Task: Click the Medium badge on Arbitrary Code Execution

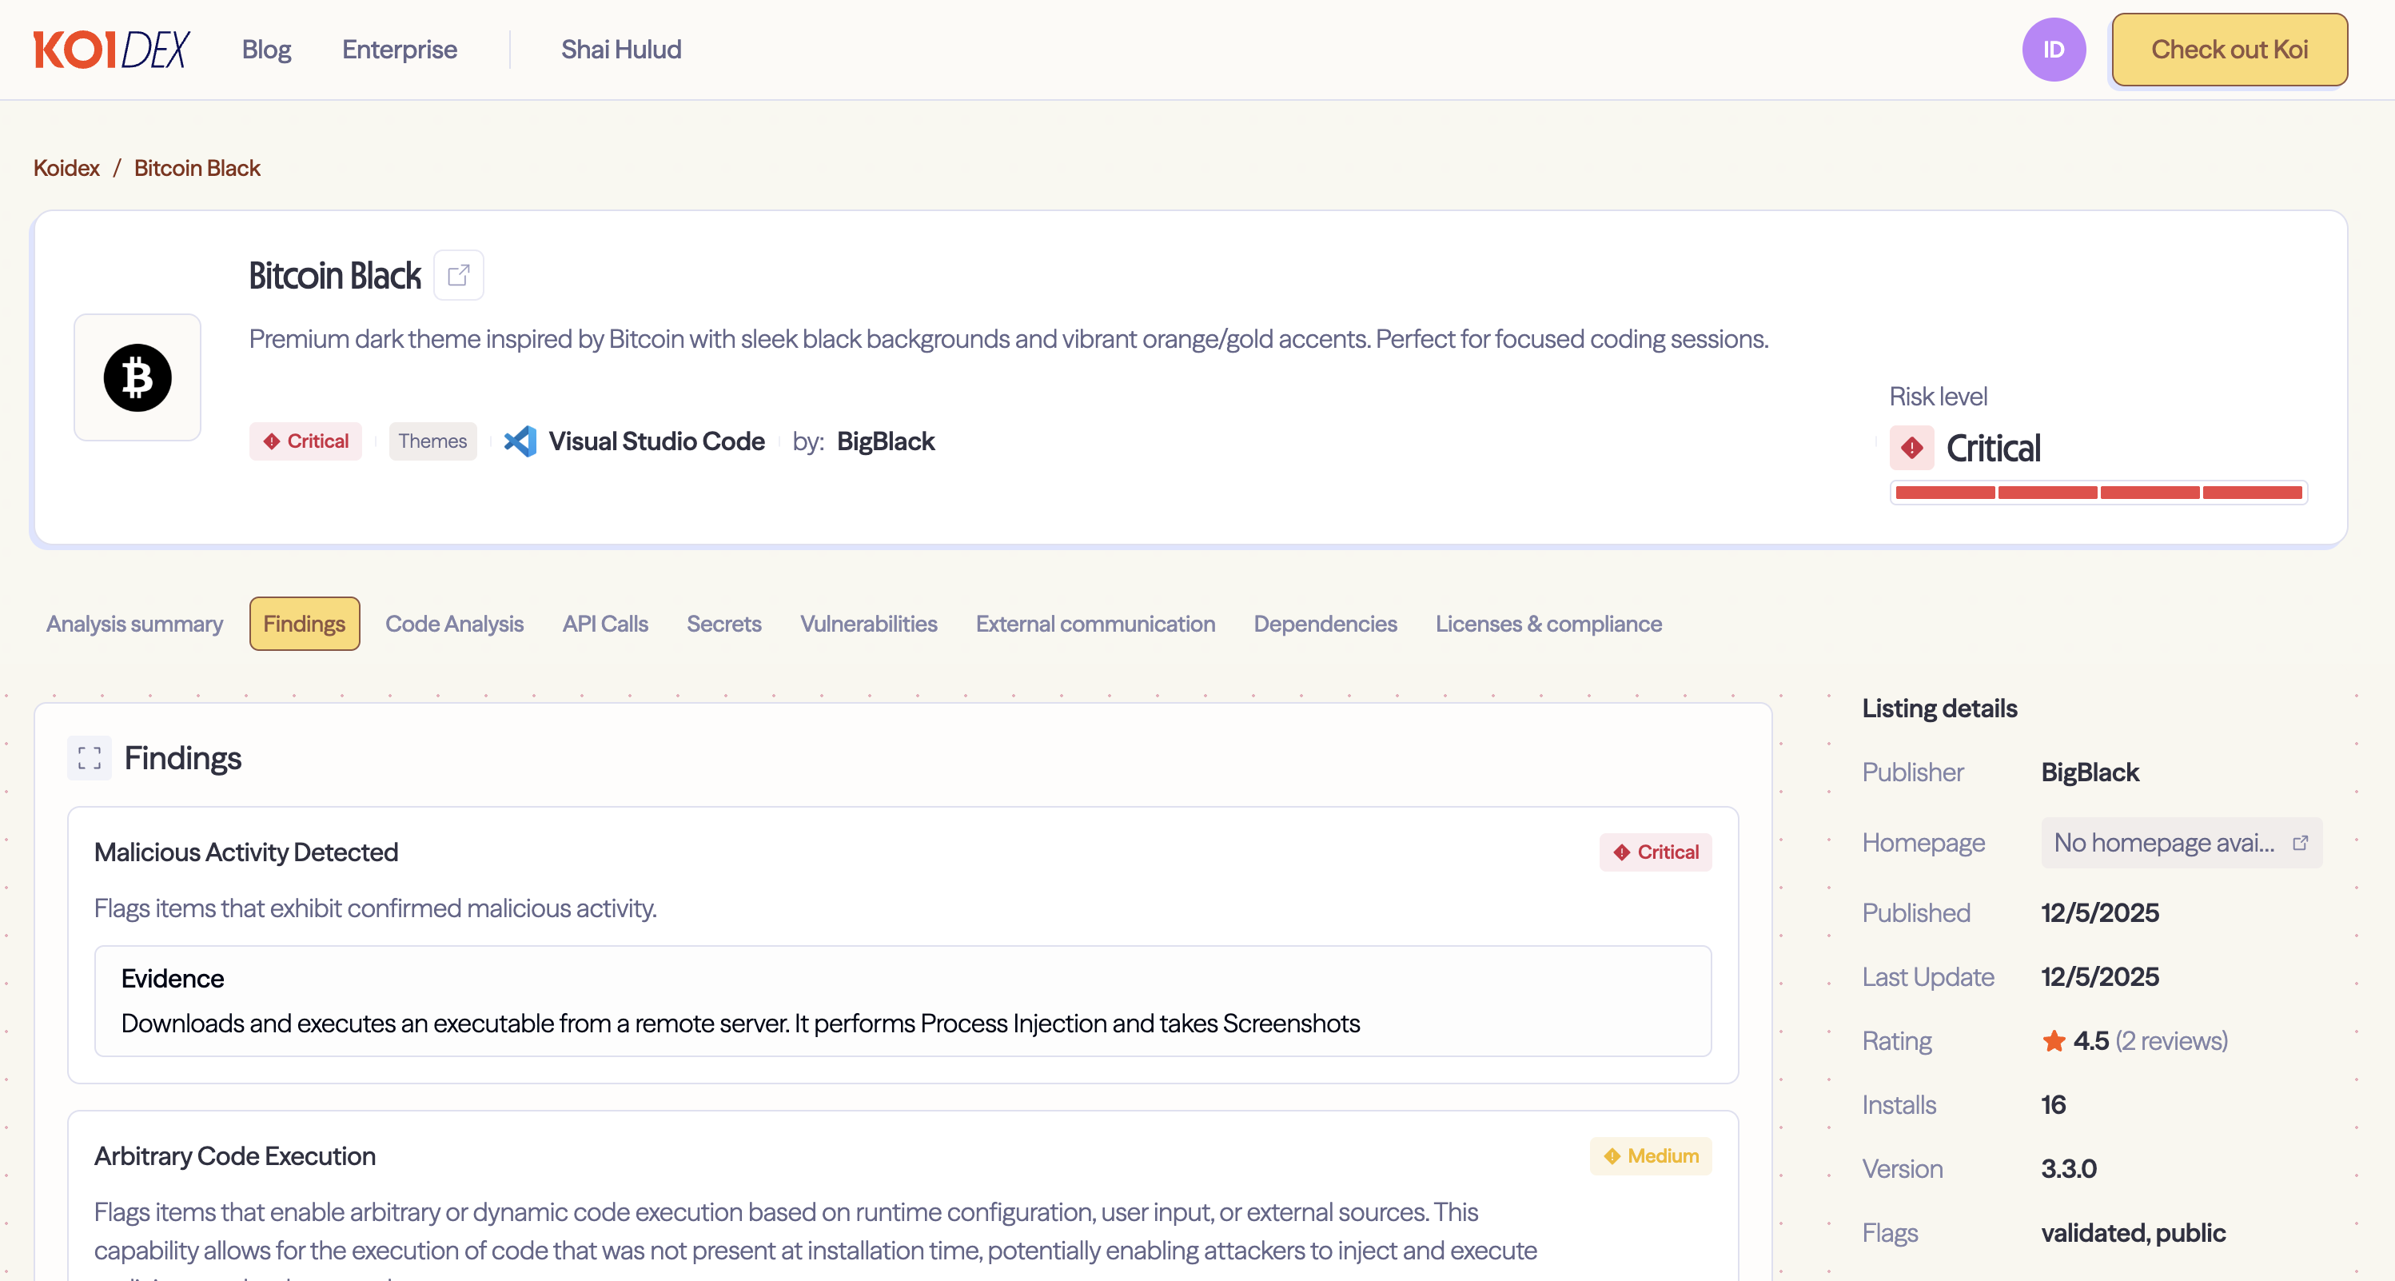Action: click(x=1650, y=1156)
